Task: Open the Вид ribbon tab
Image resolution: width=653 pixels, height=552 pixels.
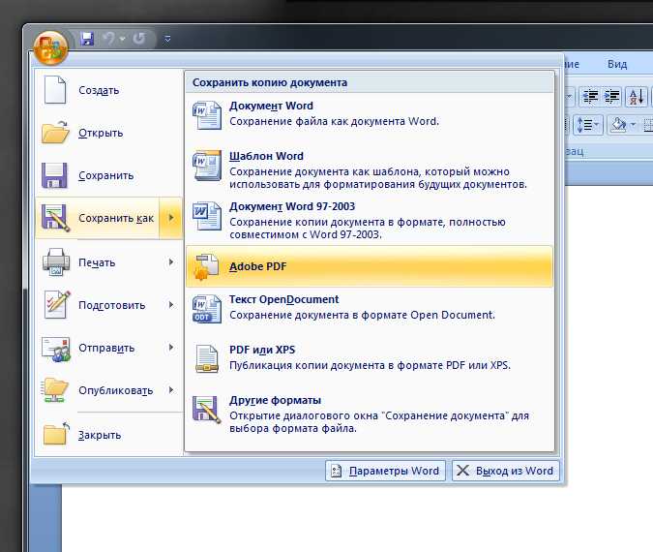Action: 617,64
